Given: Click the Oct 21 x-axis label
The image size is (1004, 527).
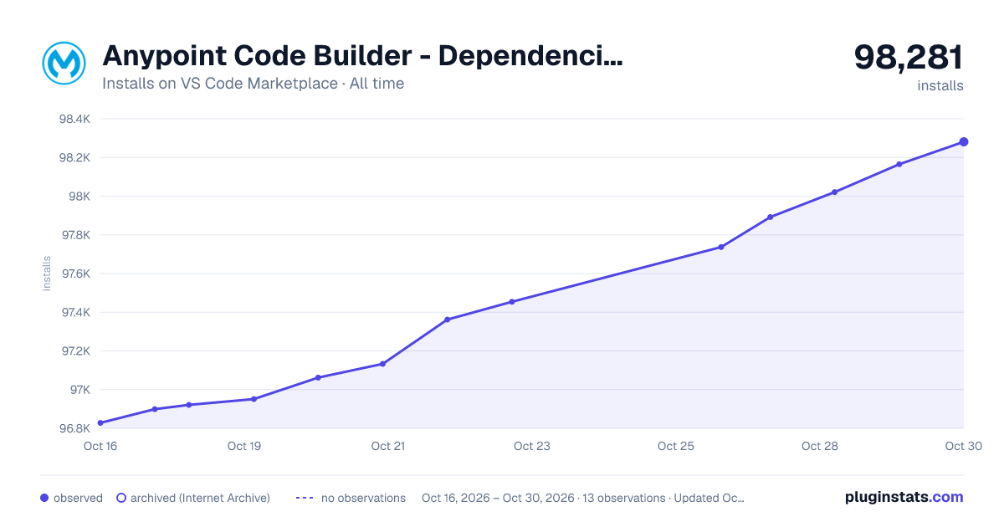Looking at the screenshot, I should (388, 446).
